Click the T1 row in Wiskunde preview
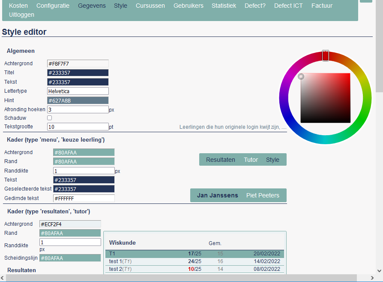This screenshot has width=383, height=282. [194, 254]
